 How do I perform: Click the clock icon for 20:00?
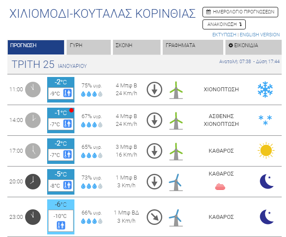click(x=32, y=181)
